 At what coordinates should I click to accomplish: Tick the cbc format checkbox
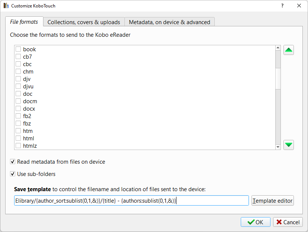point(18,64)
